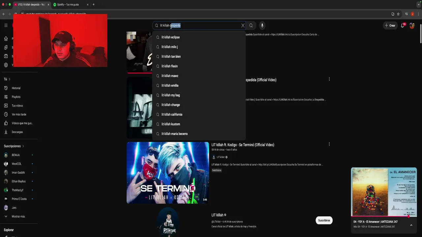Click the Crear button
The height and width of the screenshot is (237, 422).
[x=390, y=25]
